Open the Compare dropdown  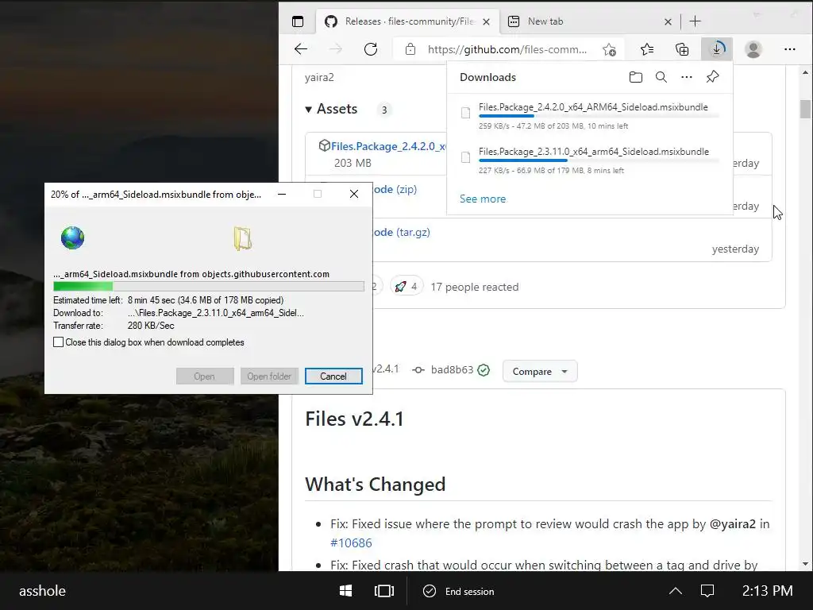540,372
